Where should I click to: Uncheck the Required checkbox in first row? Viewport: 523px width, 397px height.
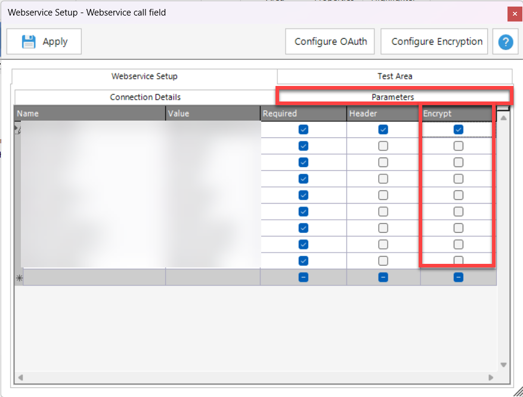[304, 130]
